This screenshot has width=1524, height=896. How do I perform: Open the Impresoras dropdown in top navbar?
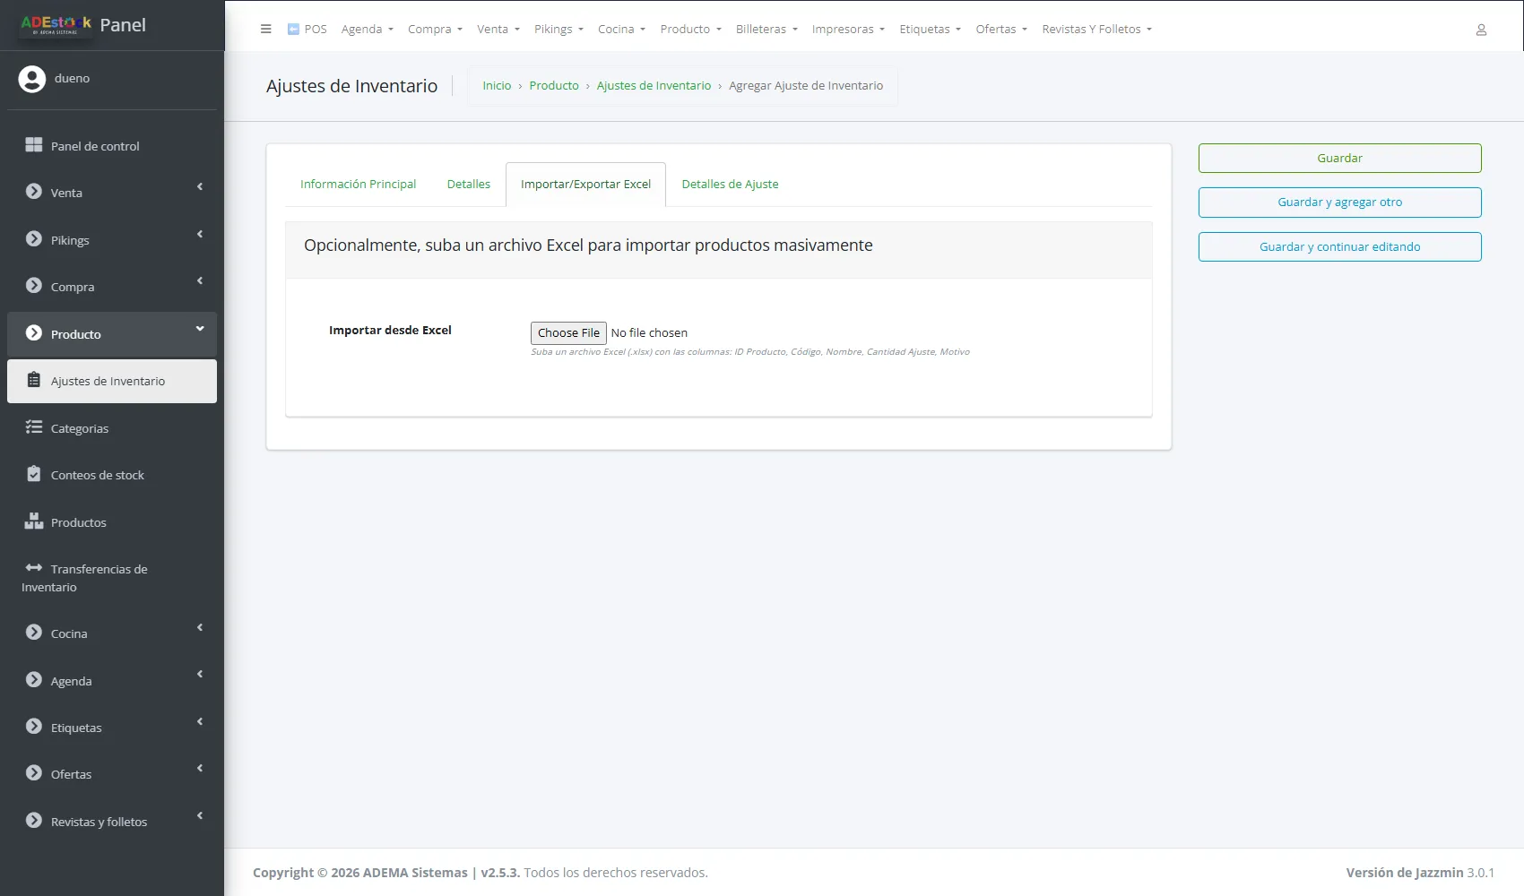coord(848,30)
